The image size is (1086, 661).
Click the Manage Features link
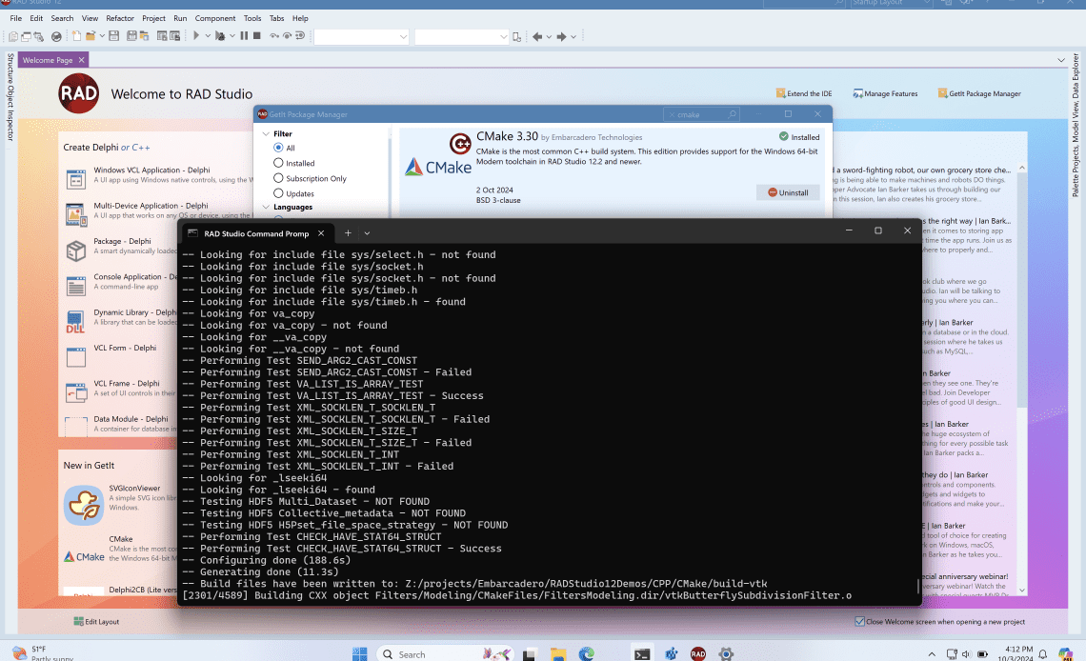click(885, 93)
